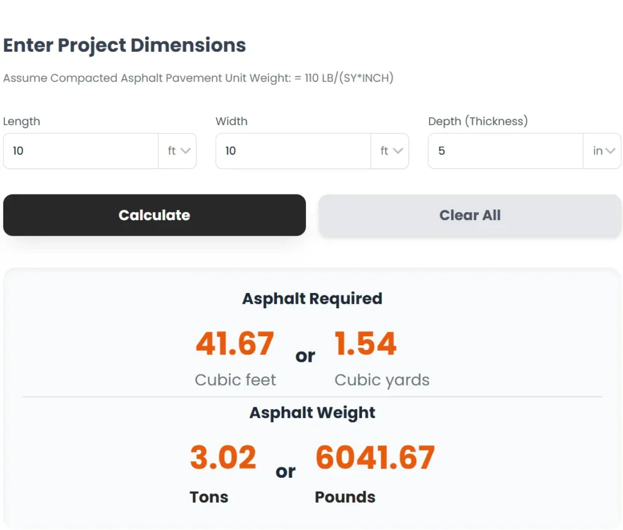Click the Tons label
Screen dimensions: 623x530
click(209, 497)
